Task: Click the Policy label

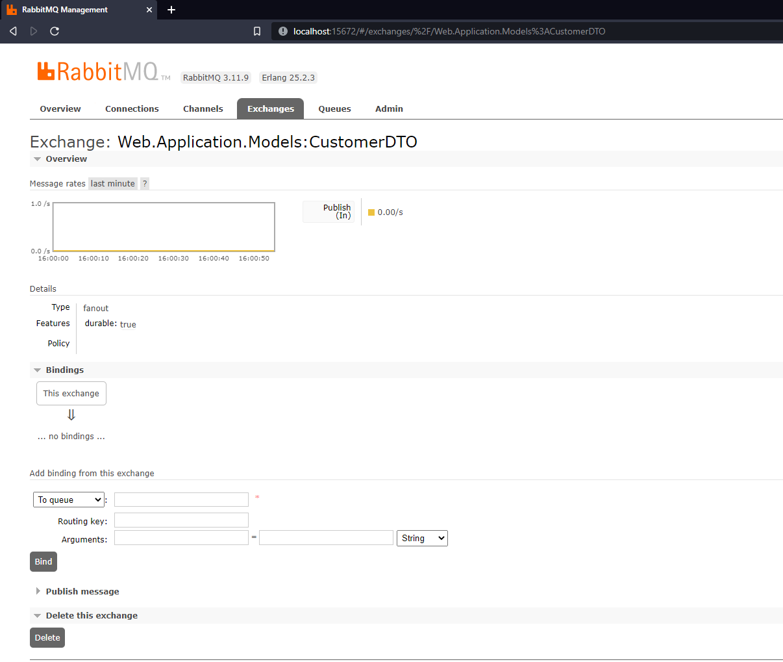Action: pos(58,344)
